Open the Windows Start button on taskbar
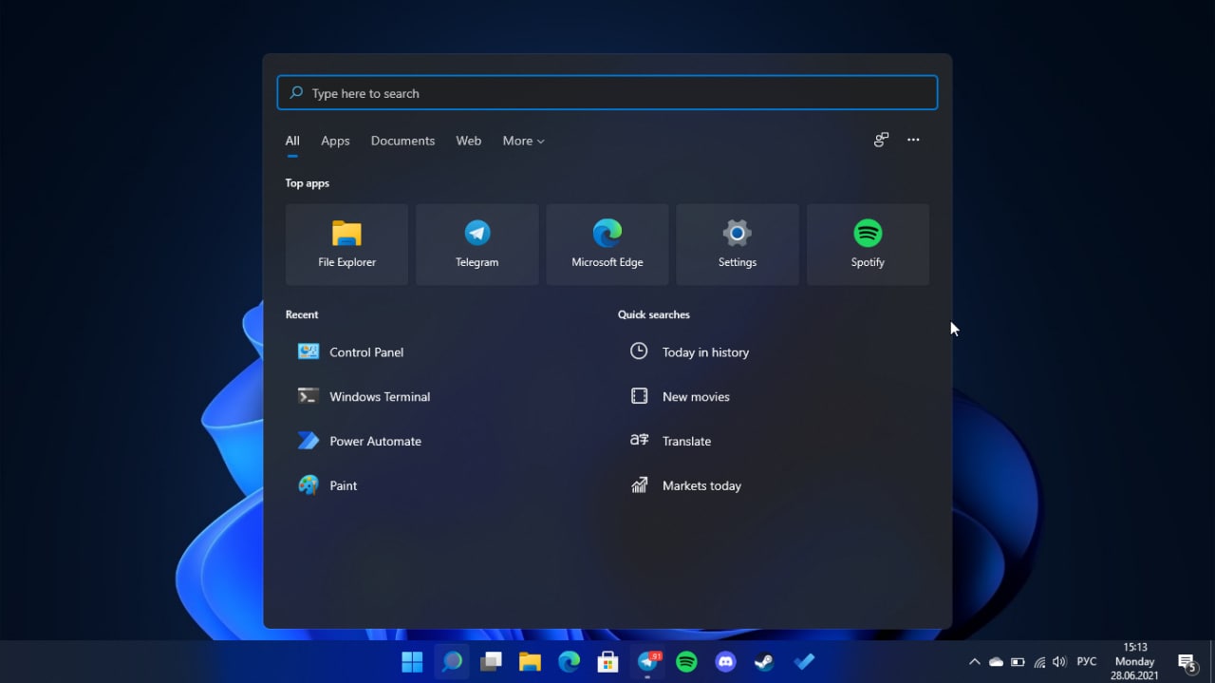The height and width of the screenshot is (683, 1215). click(412, 662)
